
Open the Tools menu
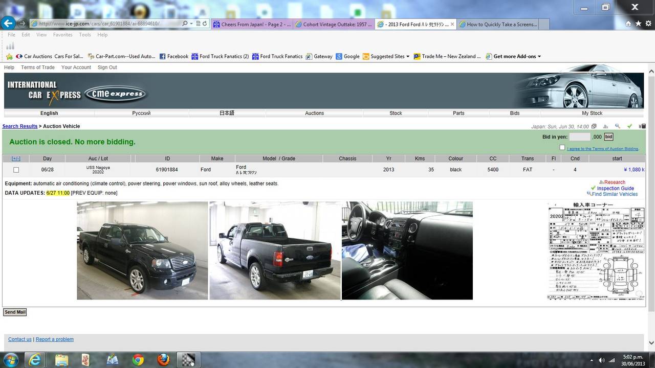tap(85, 35)
